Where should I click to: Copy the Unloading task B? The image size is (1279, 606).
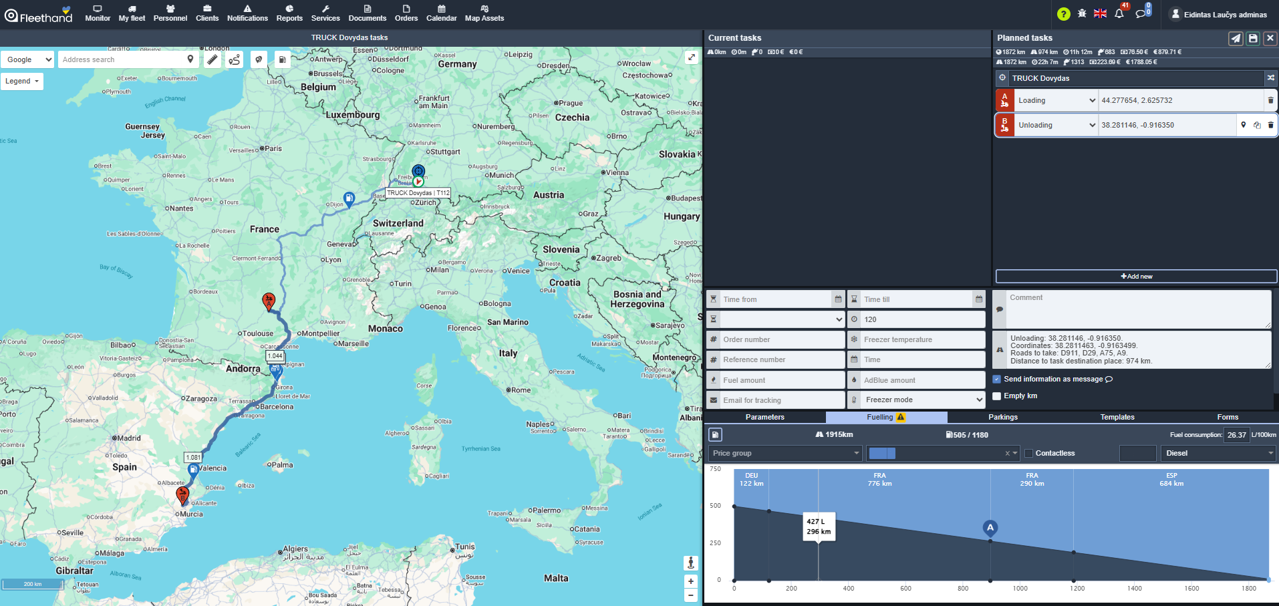click(x=1257, y=126)
